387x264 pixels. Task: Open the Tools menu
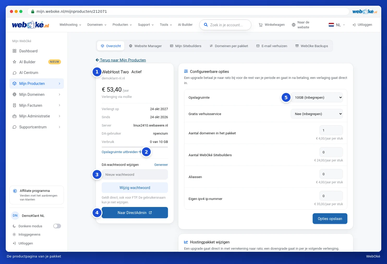point(166,25)
